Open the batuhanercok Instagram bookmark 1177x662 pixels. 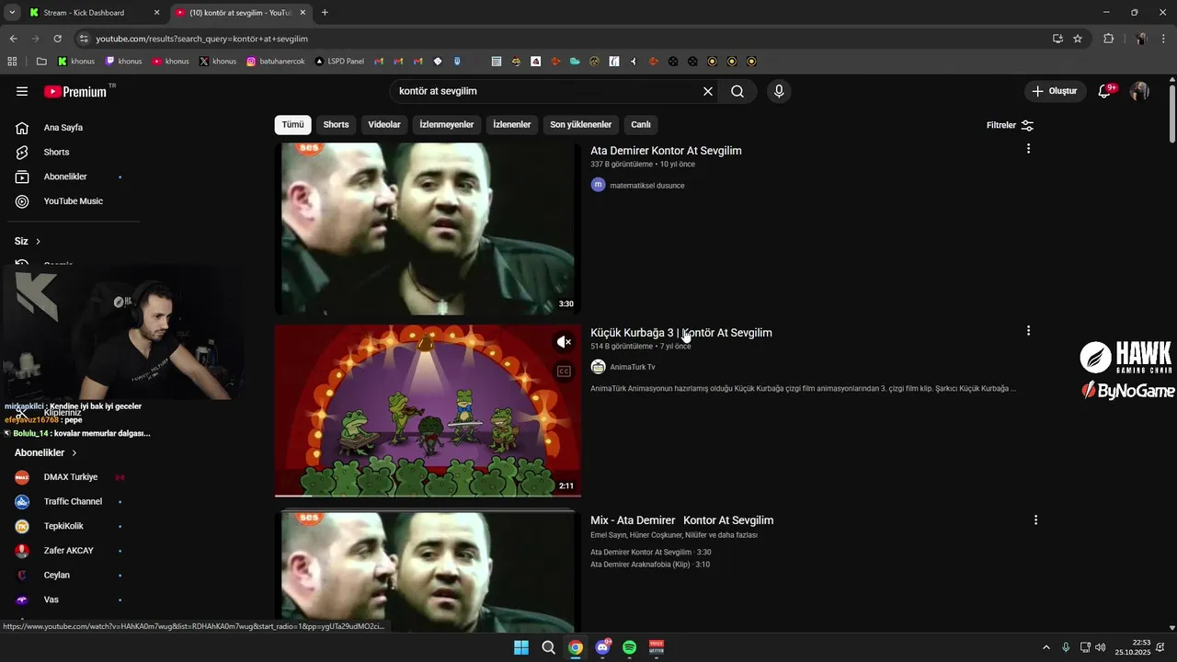click(x=276, y=62)
